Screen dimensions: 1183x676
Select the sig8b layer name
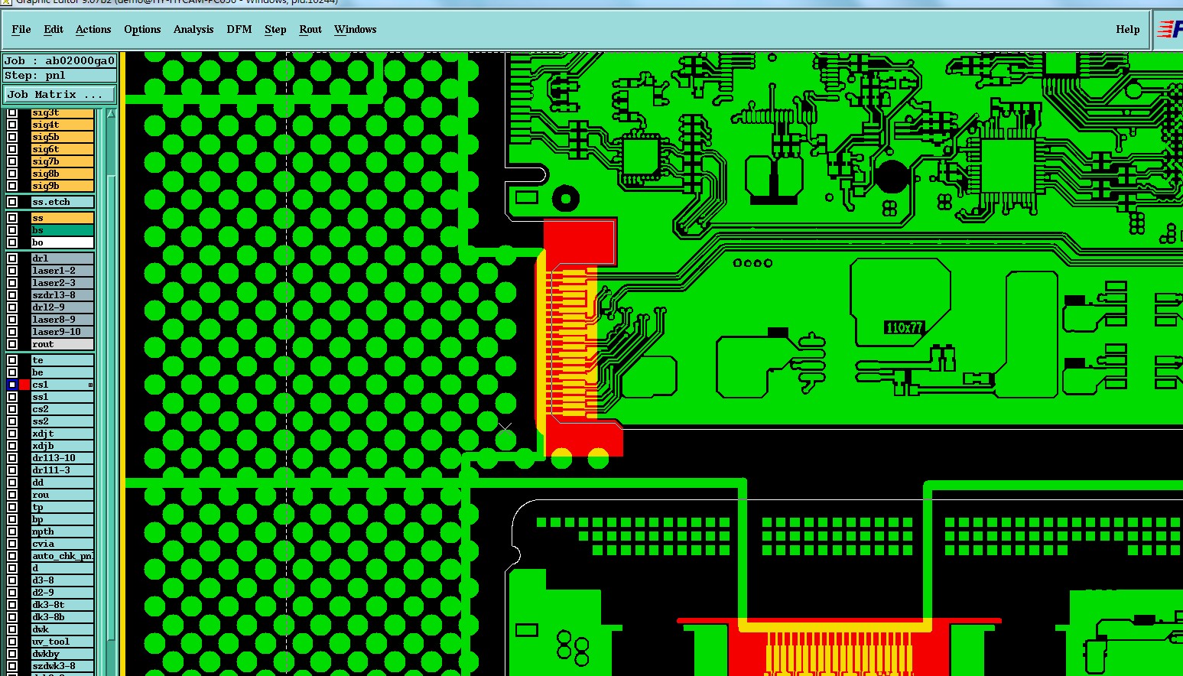pos(62,174)
